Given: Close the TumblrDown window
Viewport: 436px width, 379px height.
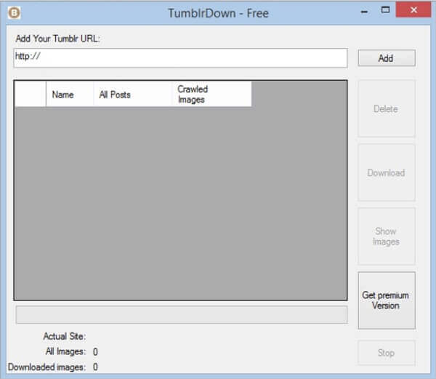Looking at the screenshot, I should (x=413, y=10).
